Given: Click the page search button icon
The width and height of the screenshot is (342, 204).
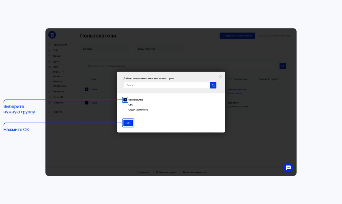Looking at the screenshot, I should click(x=283, y=66).
